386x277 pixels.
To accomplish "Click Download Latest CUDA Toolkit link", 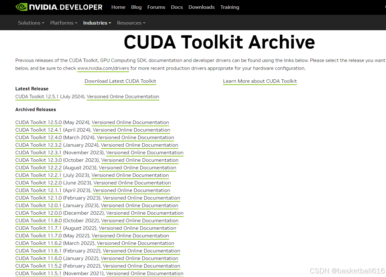I will coord(120,81).
